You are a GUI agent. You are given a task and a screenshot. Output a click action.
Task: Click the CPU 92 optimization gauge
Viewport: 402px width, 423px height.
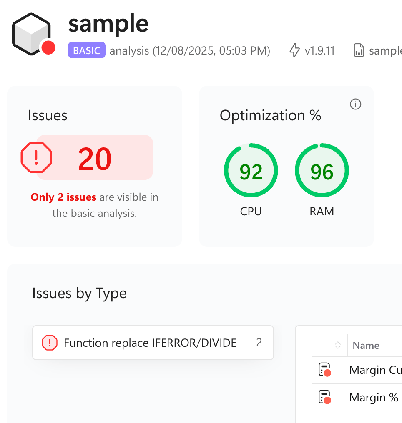tap(251, 171)
